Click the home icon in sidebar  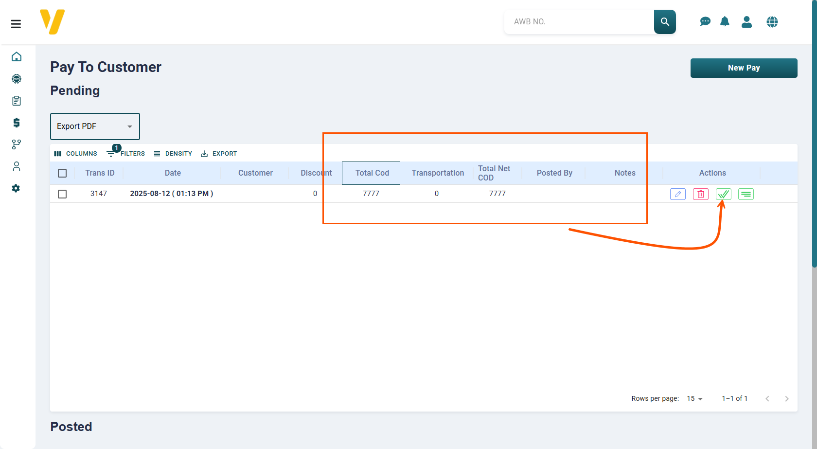[17, 57]
